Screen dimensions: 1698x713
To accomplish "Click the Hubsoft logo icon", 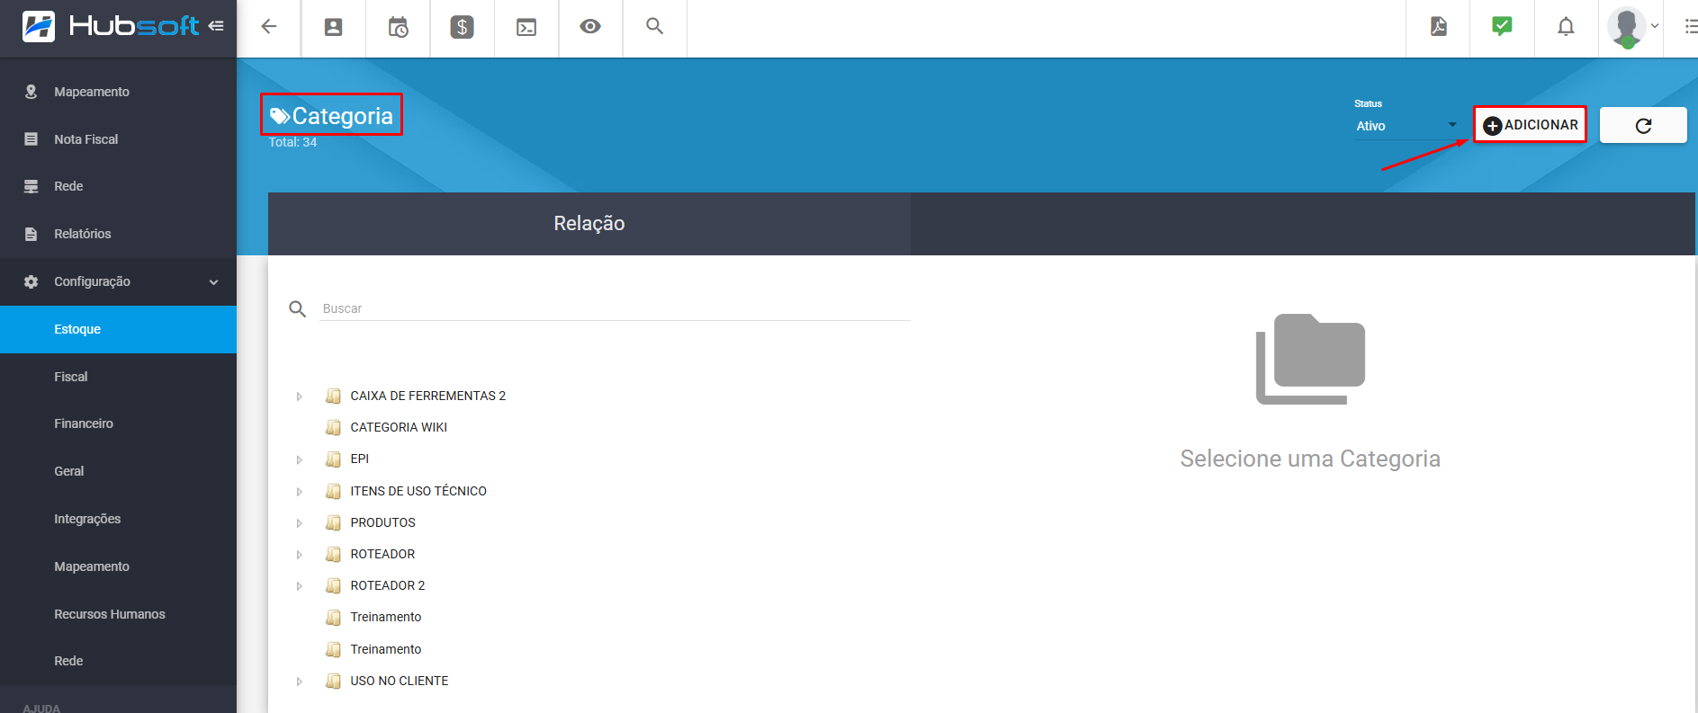I will (38, 27).
